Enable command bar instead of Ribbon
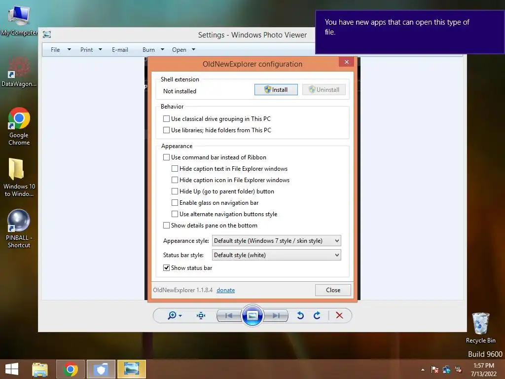This screenshot has width=505, height=379. (x=215, y=157)
